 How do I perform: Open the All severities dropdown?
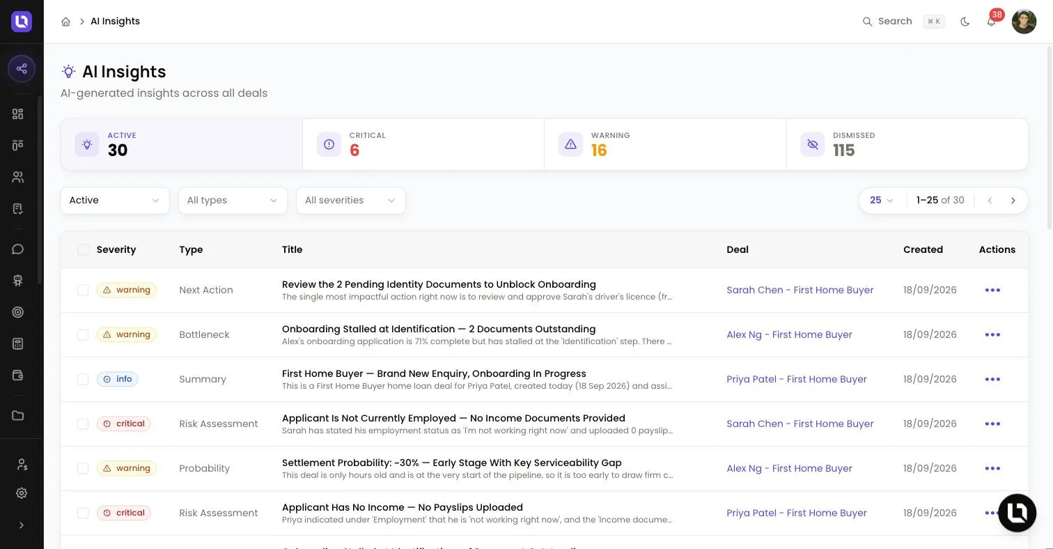350,200
